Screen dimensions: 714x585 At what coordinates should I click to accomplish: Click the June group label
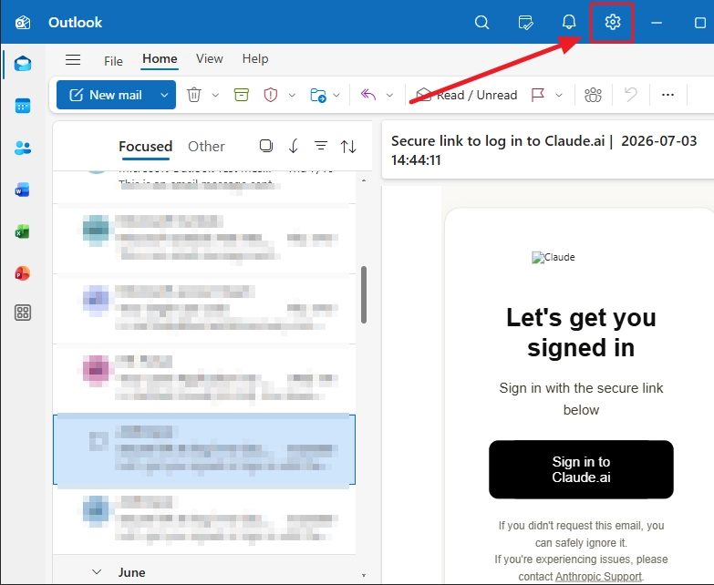(131, 572)
